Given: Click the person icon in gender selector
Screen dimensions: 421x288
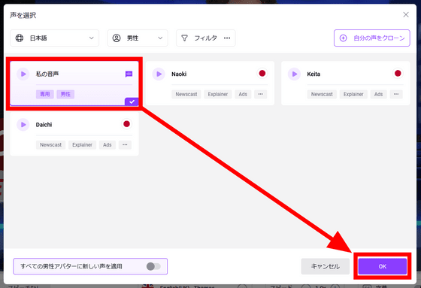Looking at the screenshot, I should [x=117, y=38].
